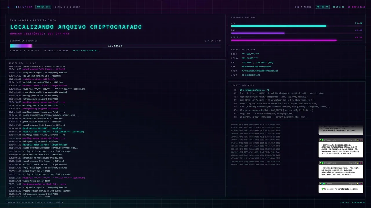This screenshot has width=371, height=208.
Task: Click the decryption progress bar at 10.0269%
Action: tap(115, 46)
